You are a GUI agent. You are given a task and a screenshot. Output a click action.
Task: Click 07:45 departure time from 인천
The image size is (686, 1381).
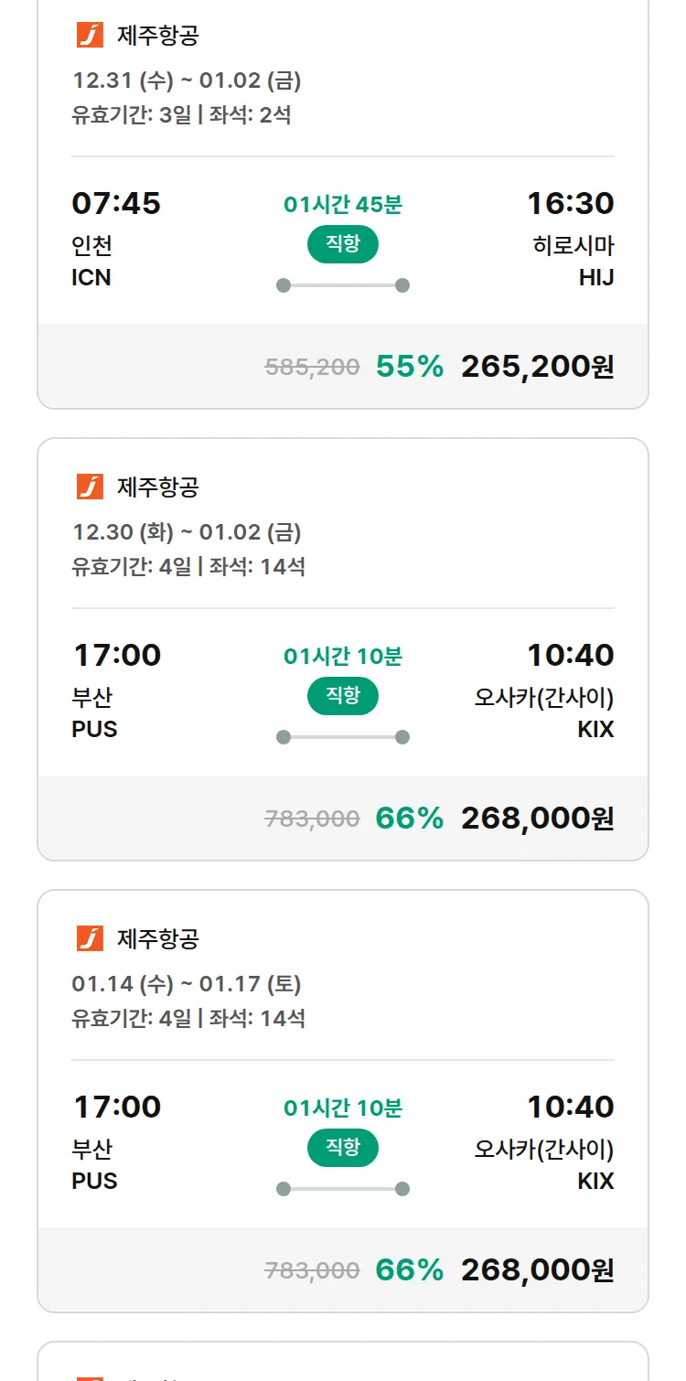116,203
